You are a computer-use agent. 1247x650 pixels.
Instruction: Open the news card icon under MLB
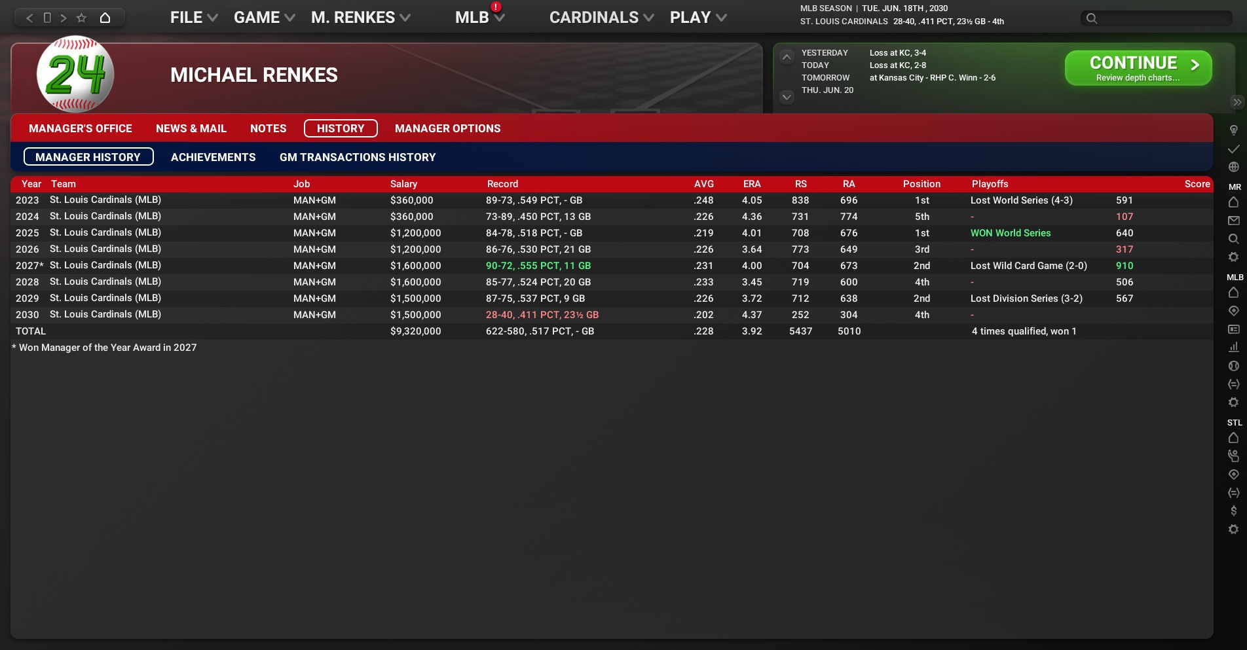1234,329
